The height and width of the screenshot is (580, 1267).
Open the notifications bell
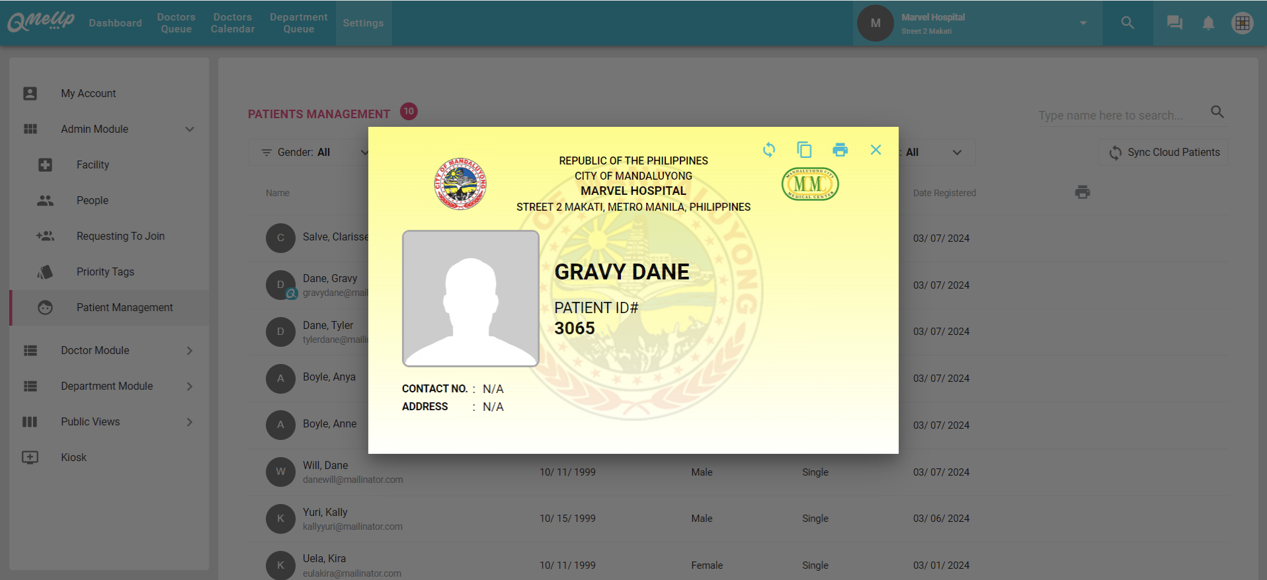tap(1208, 23)
